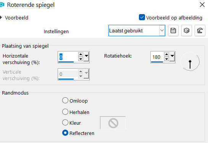
Task: Open Rotatiehoek slider dropdown arrow
Action: 172,56
